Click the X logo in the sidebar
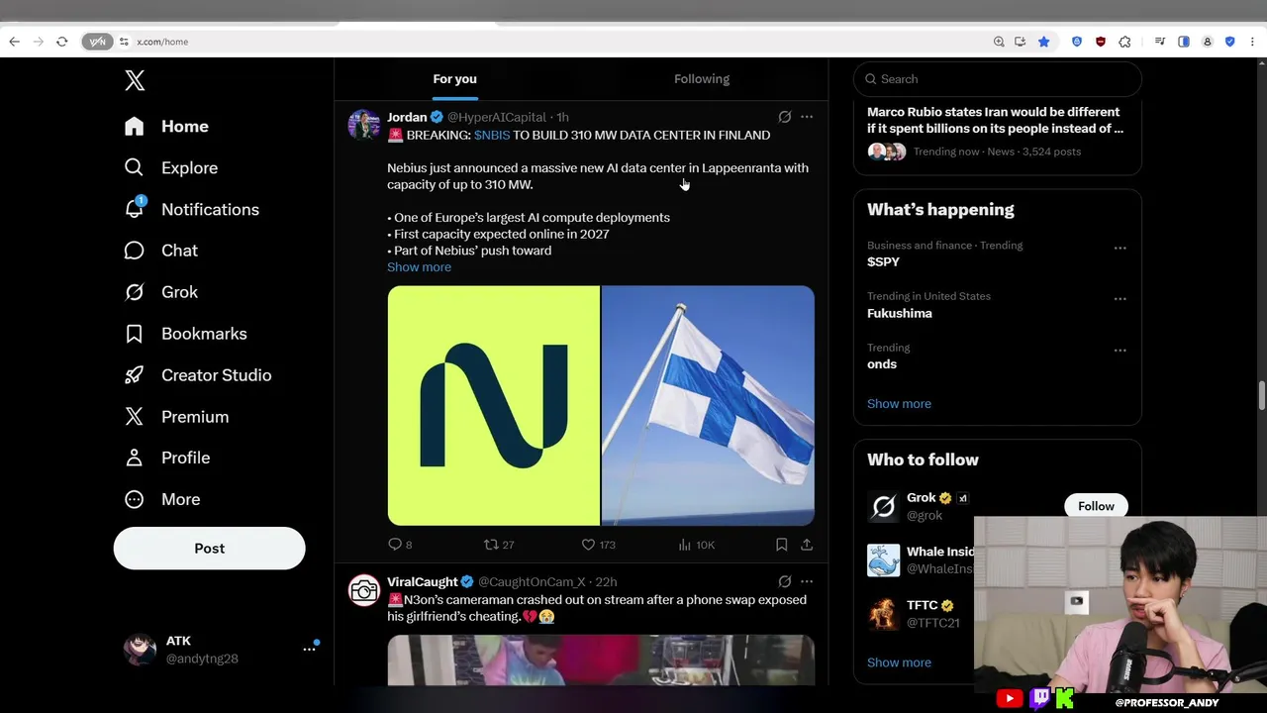Image resolution: width=1267 pixels, height=713 pixels. (x=135, y=80)
